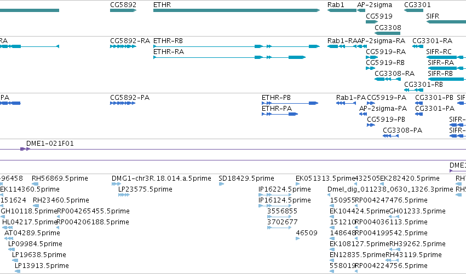466x274 pixels.
Task: Click the GH01233.5prime EST label
Action: coord(417,211)
